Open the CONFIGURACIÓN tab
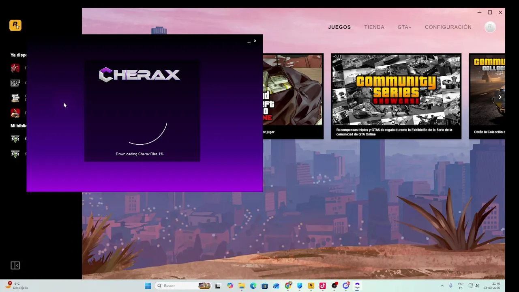This screenshot has width=519, height=292. pos(448,27)
